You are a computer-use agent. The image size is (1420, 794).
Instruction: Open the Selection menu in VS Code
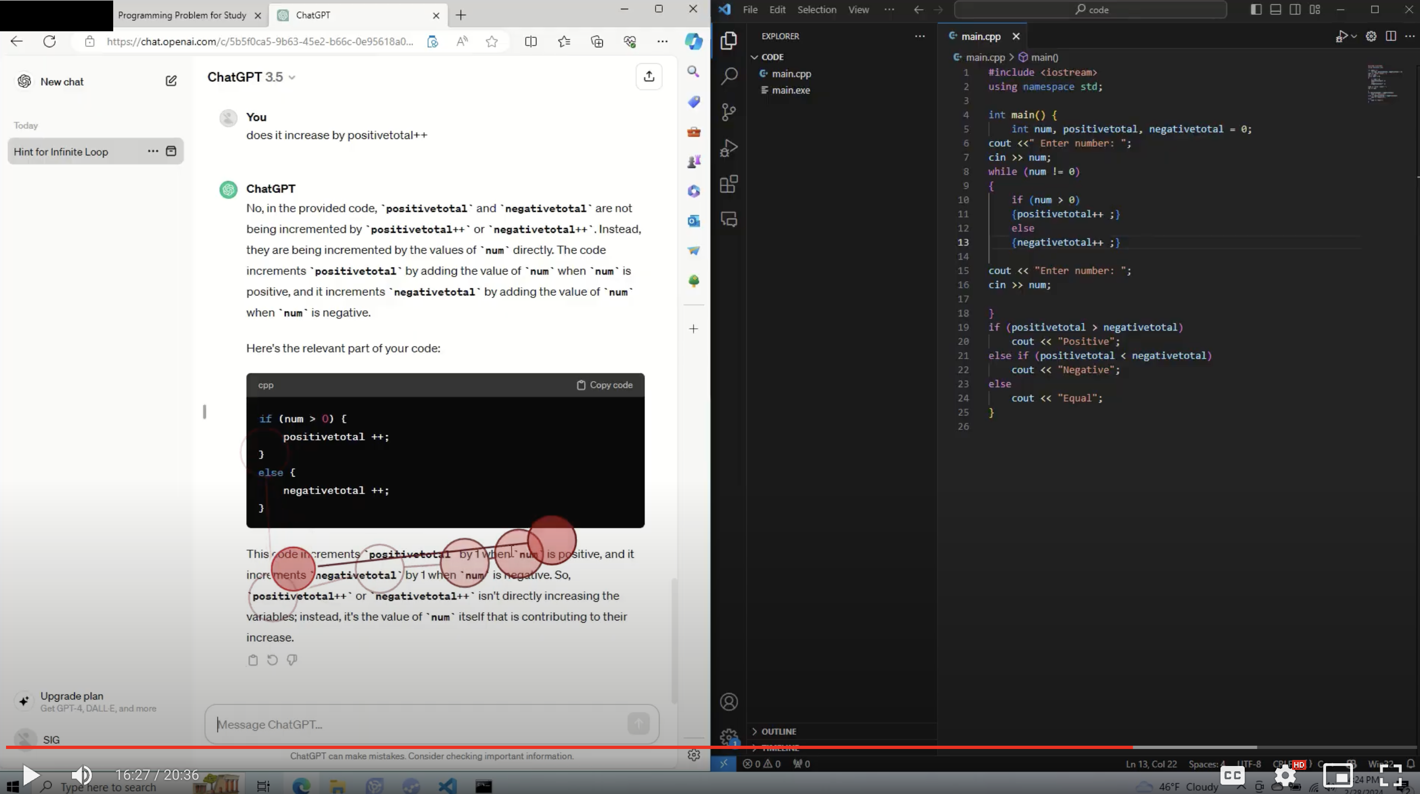click(x=817, y=9)
